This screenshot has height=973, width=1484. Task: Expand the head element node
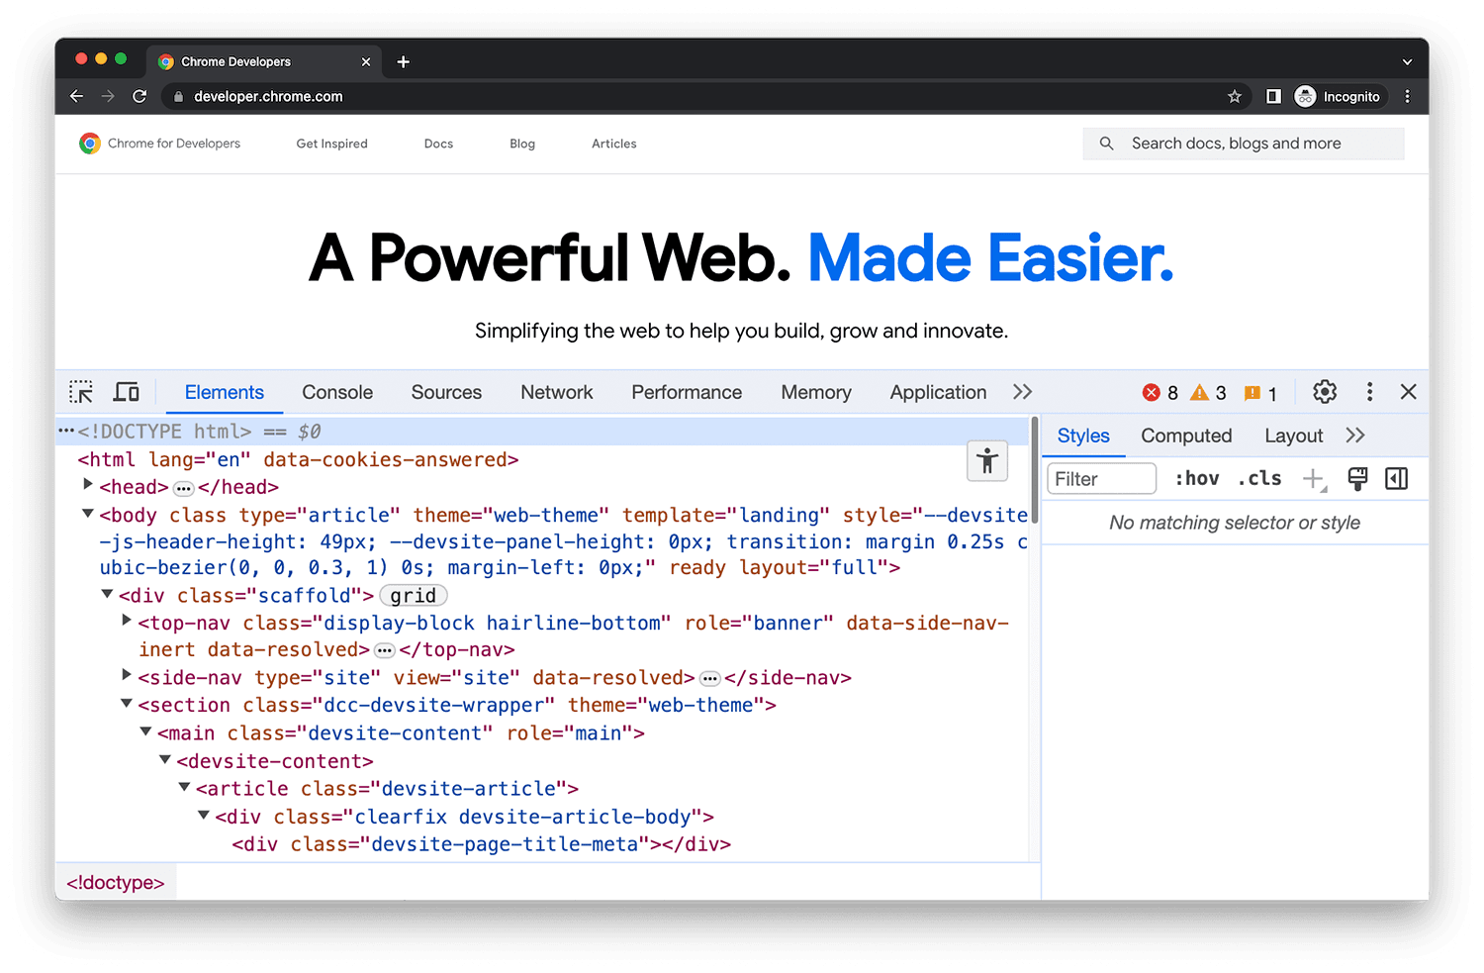pos(87,485)
